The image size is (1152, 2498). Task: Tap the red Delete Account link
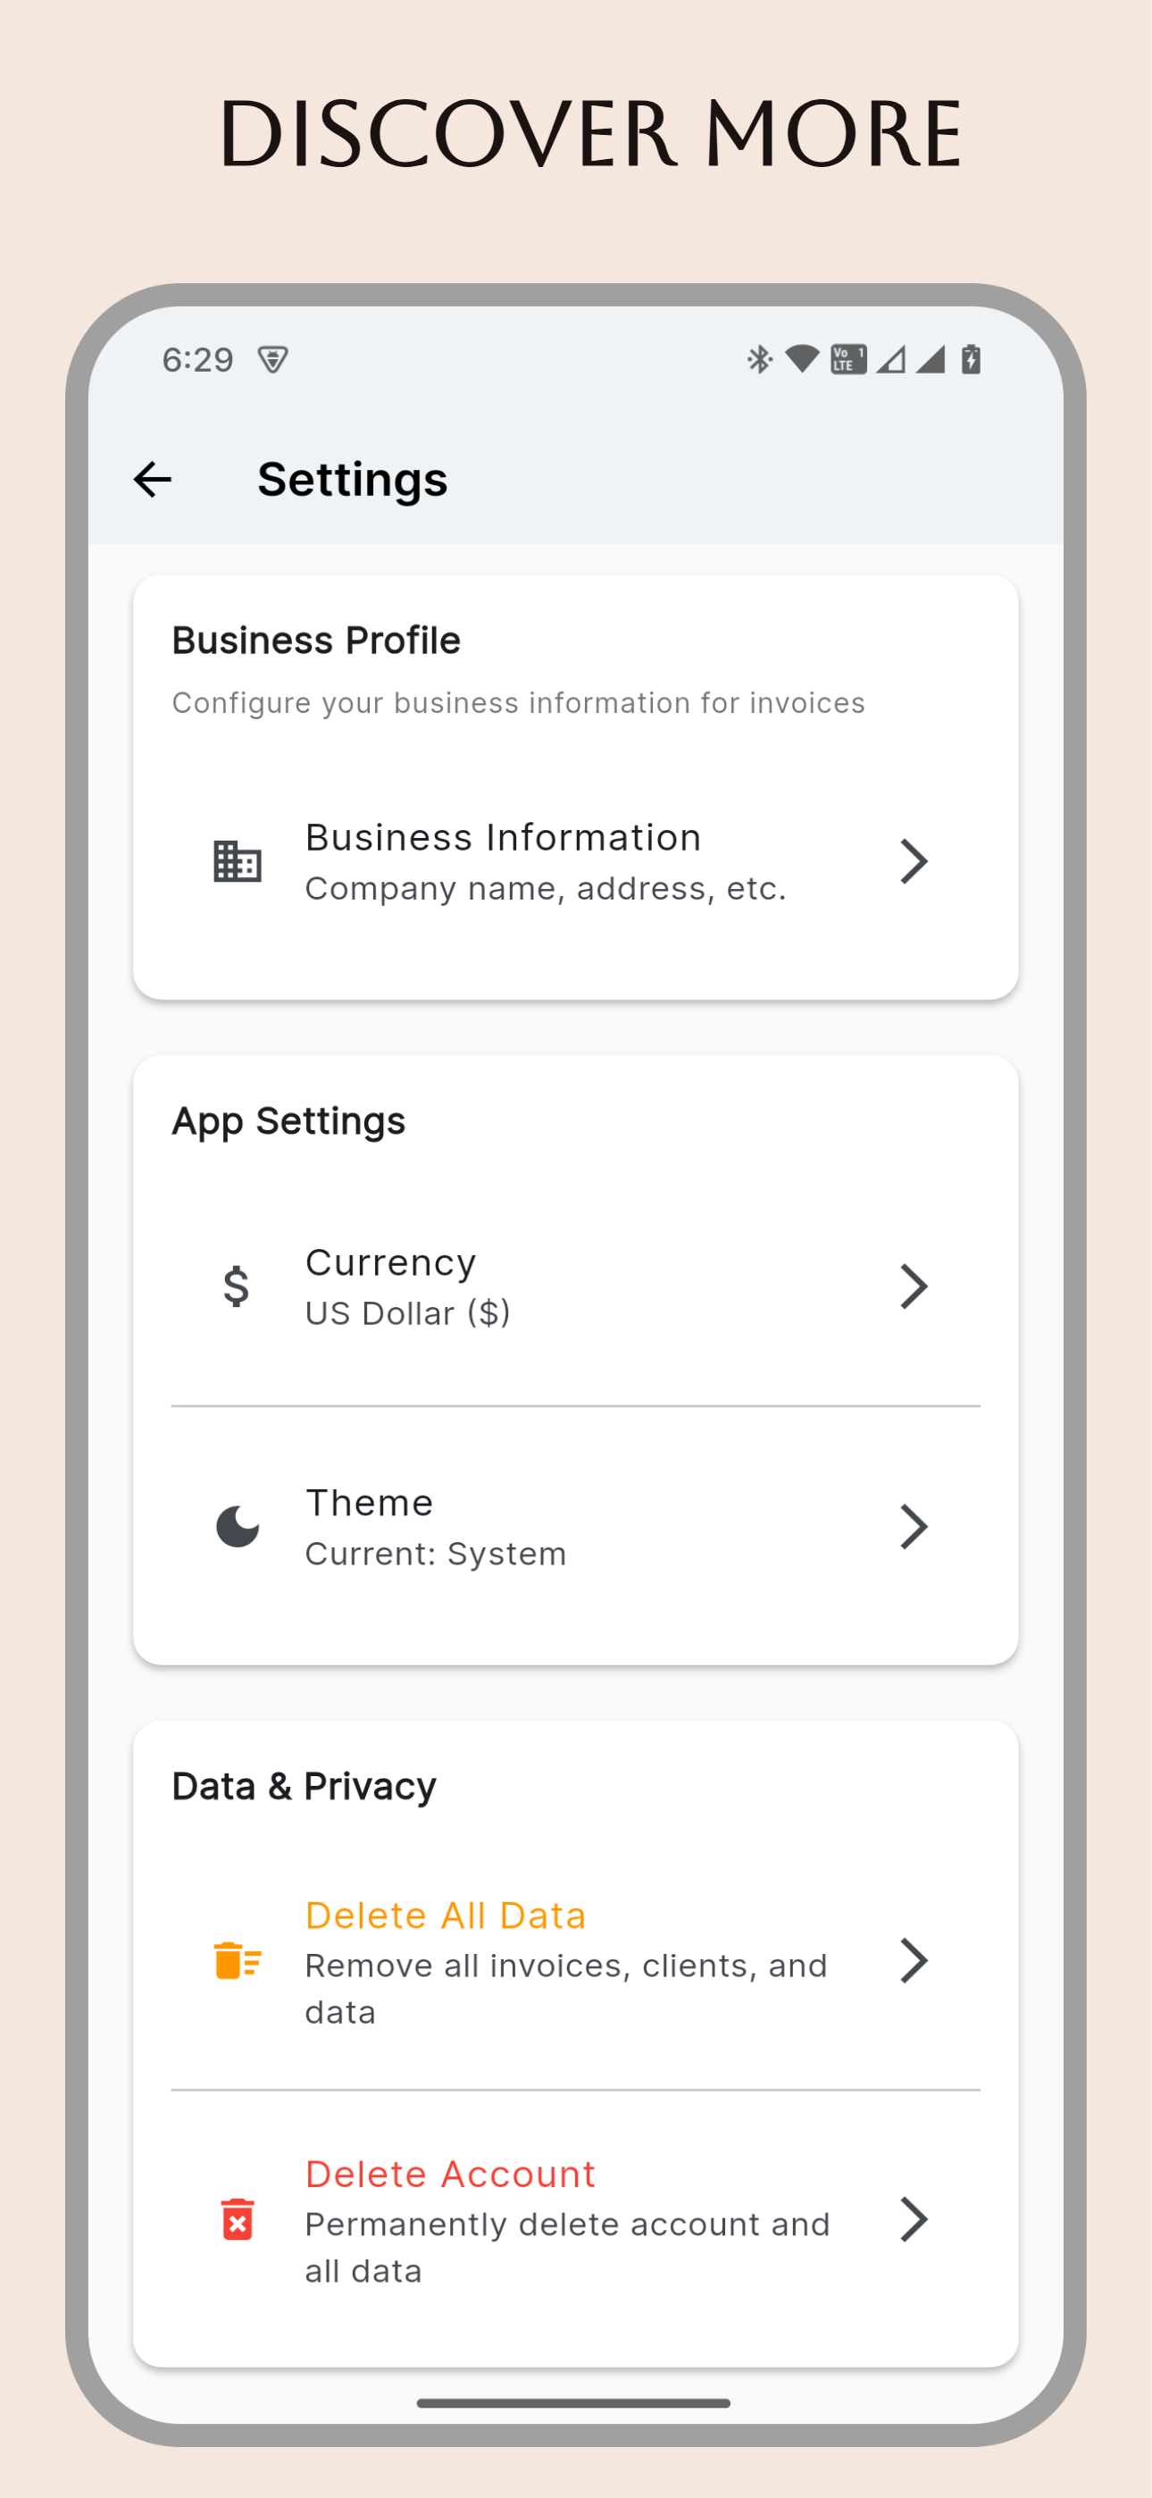(450, 2175)
